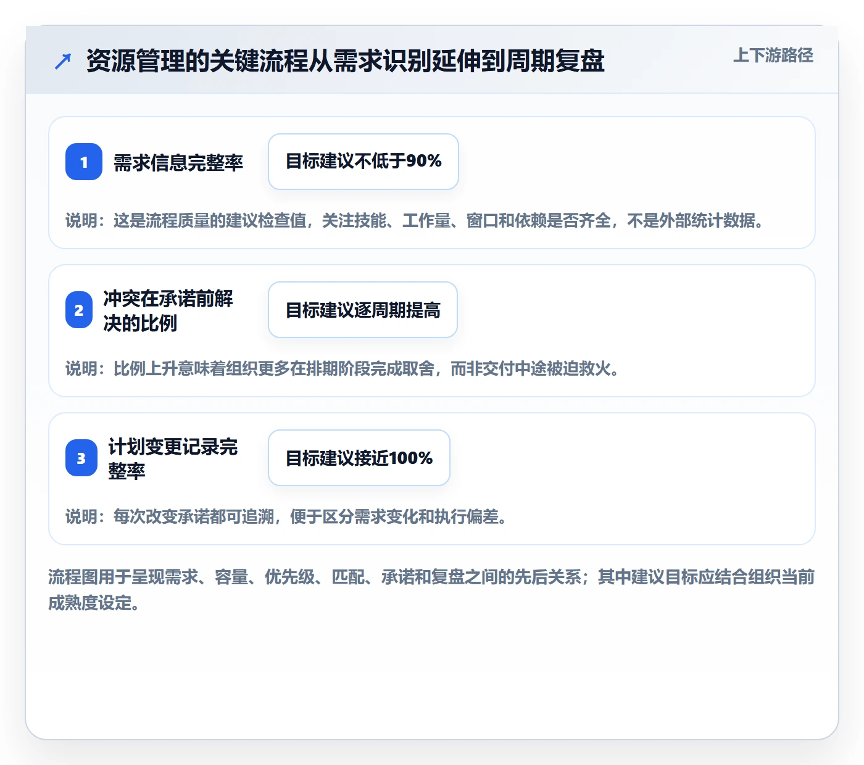Click the number 3 badge

[x=81, y=458]
